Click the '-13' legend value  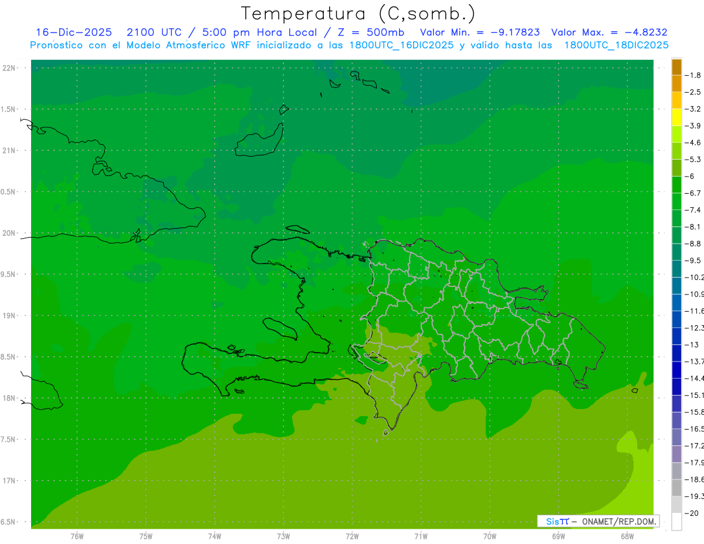pyautogui.click(x=692, y=344)
